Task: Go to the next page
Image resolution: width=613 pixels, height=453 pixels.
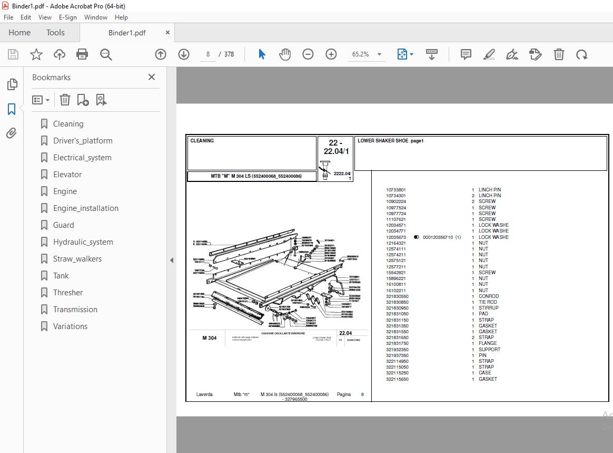Action: point(183,54)
